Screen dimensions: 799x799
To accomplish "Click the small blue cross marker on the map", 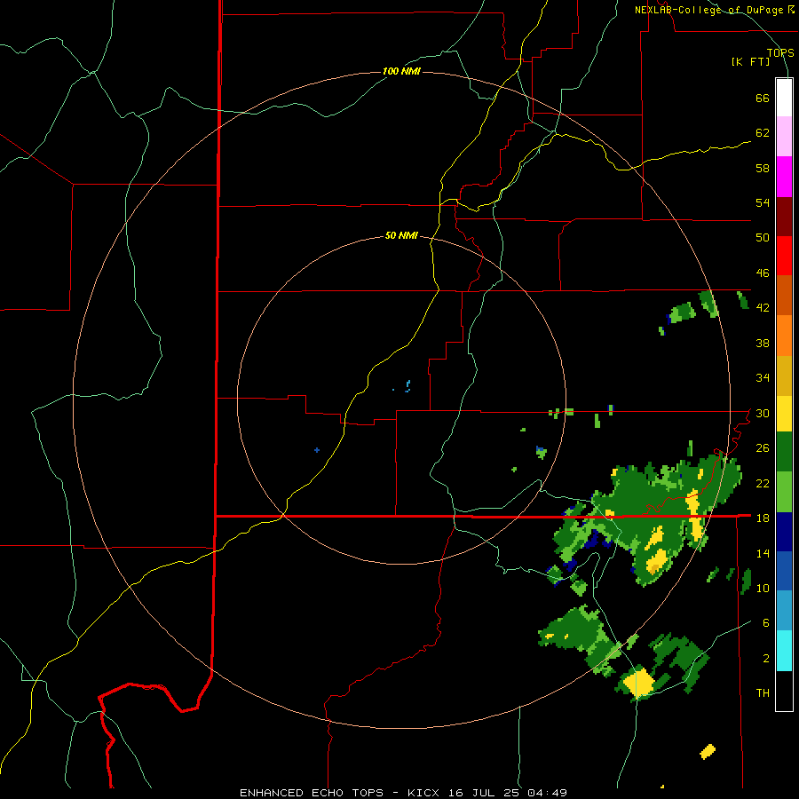I will (x=317, y=450).
